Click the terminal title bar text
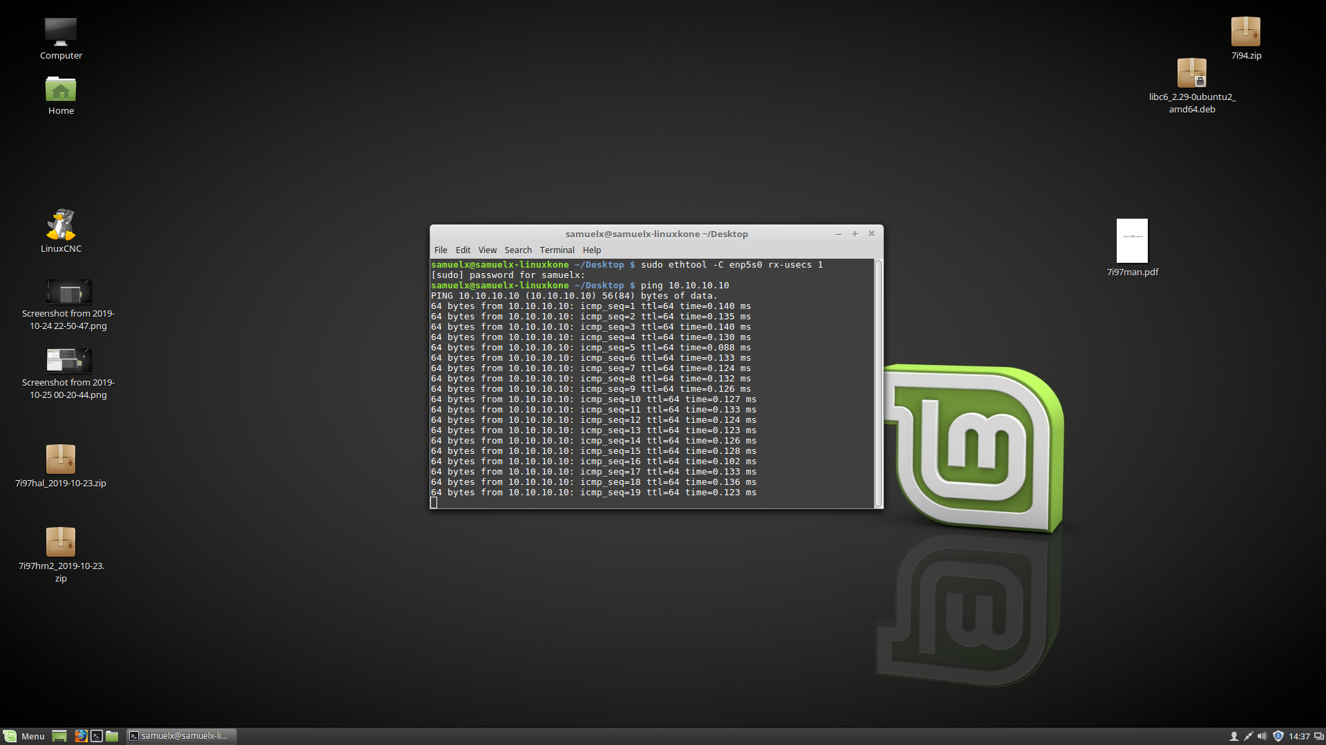The image size is (1326, 745). pyautogui.click(x=656, y=234)
